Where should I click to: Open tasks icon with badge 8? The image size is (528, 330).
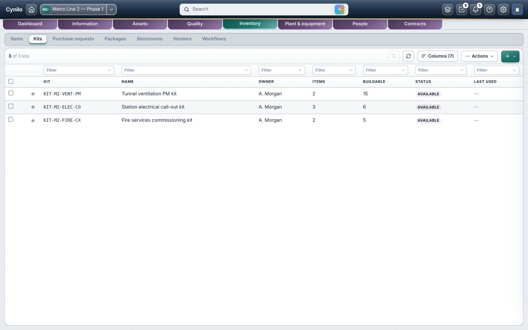(x=462, y=10)
